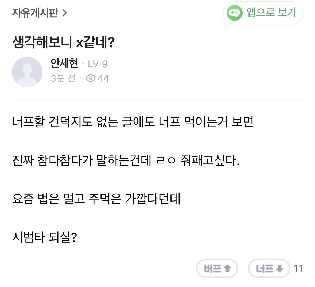Click the eye view-count icon
This screenshot has width=315, height=287.
(91, 78)
